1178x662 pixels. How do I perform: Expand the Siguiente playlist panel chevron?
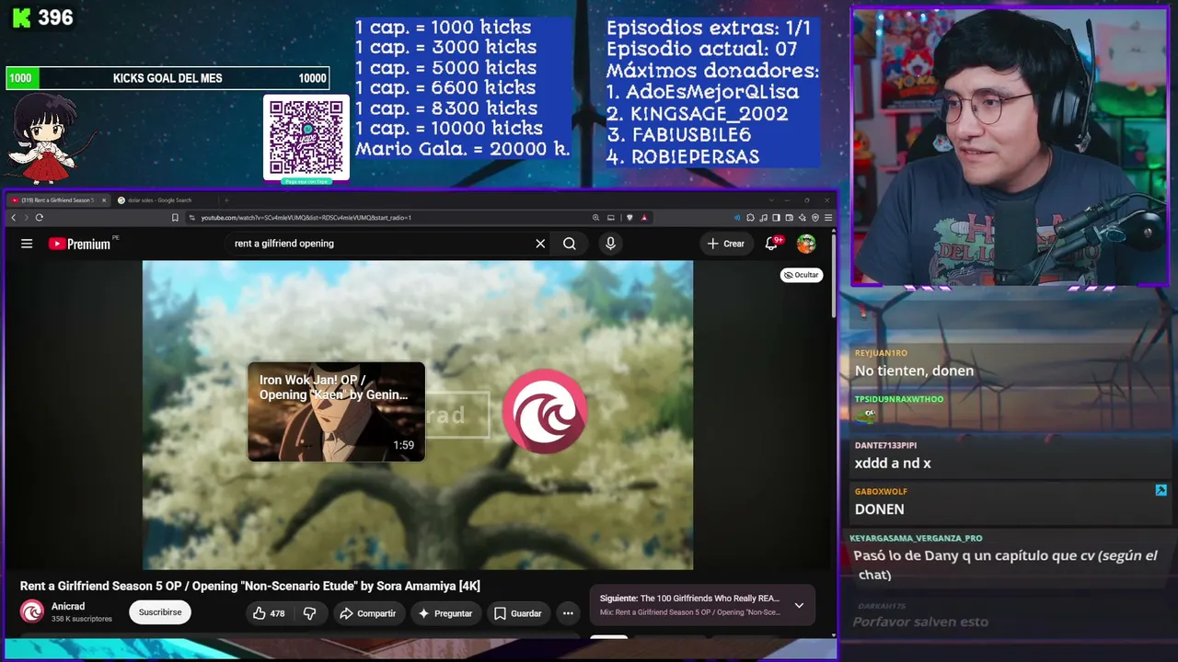click(799, 605)
